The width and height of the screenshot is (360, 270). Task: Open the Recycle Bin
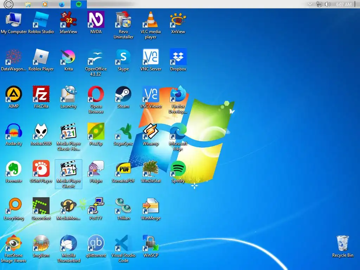coord(342,246)
